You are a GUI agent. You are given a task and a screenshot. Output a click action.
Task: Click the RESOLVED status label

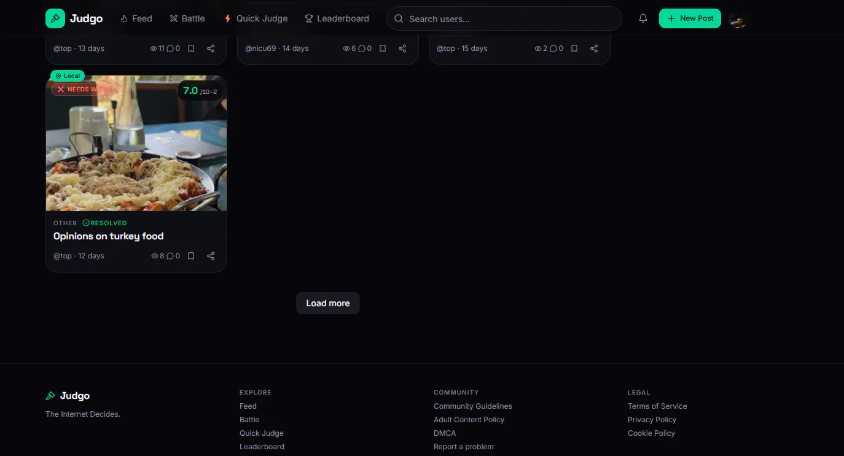tap(105, 223)
